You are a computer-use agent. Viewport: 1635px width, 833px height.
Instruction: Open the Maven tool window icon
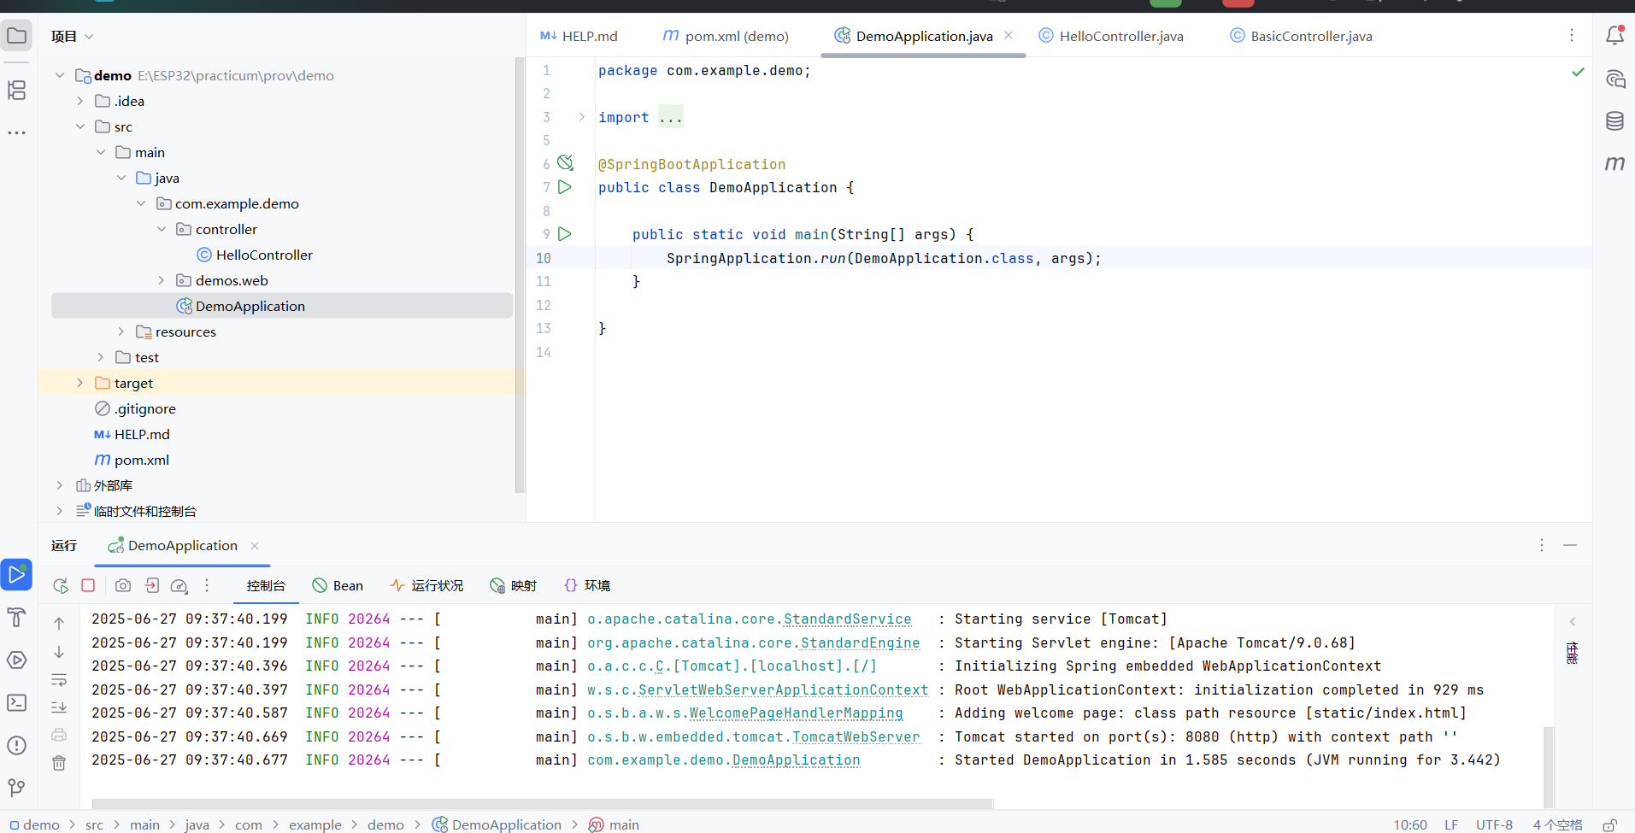pyautogui.click(x=1614, y=163)
